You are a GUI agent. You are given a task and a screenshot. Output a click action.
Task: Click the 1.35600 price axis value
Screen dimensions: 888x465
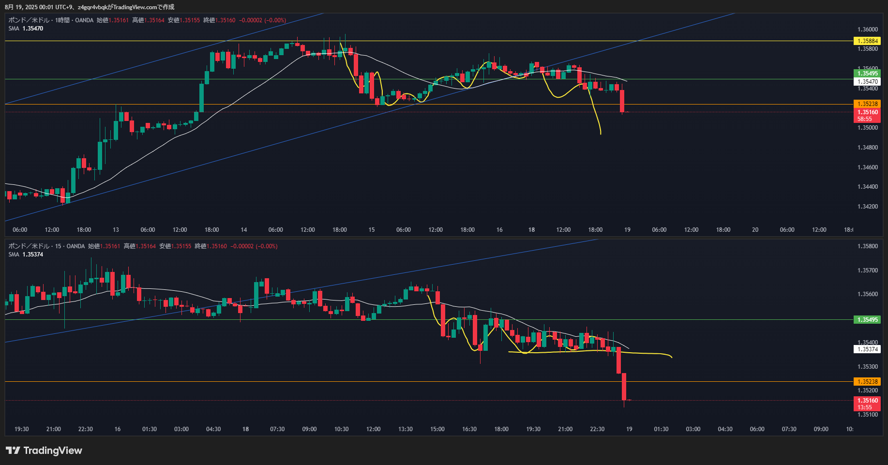point(867,294)
